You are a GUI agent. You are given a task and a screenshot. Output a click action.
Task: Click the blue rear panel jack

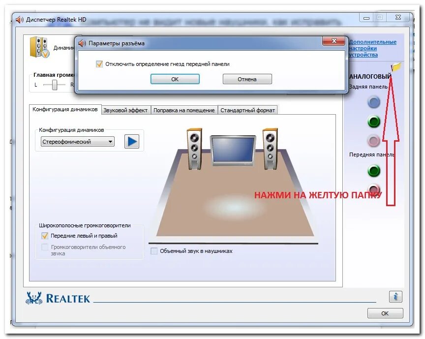pos(374,102)
